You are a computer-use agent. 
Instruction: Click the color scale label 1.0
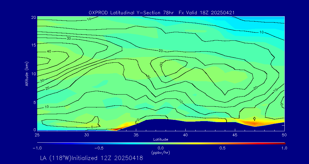(284, 148)
